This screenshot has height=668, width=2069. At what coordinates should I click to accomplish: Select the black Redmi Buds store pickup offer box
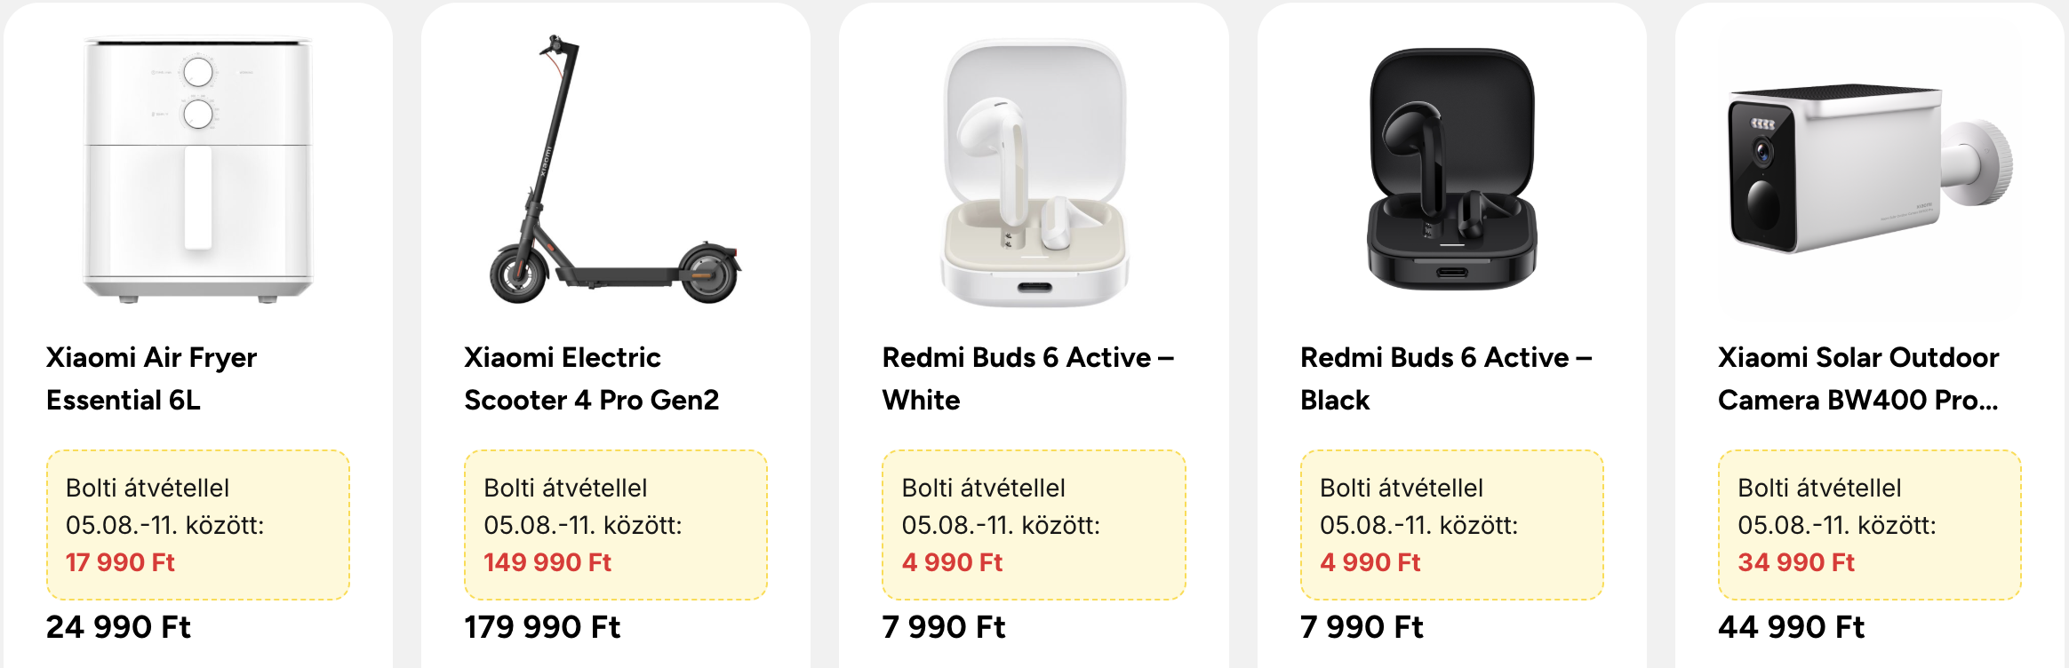point(1452,525)
